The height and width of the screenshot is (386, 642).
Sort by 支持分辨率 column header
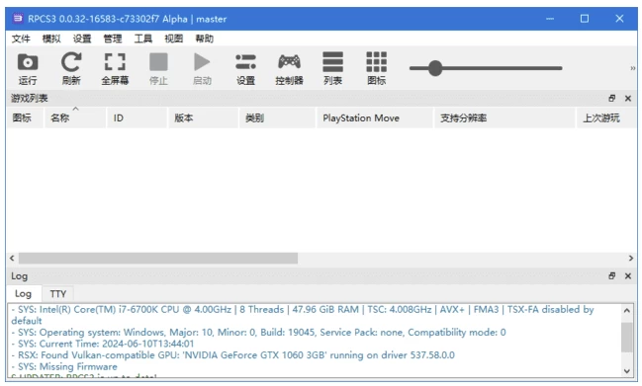point(504,118)
